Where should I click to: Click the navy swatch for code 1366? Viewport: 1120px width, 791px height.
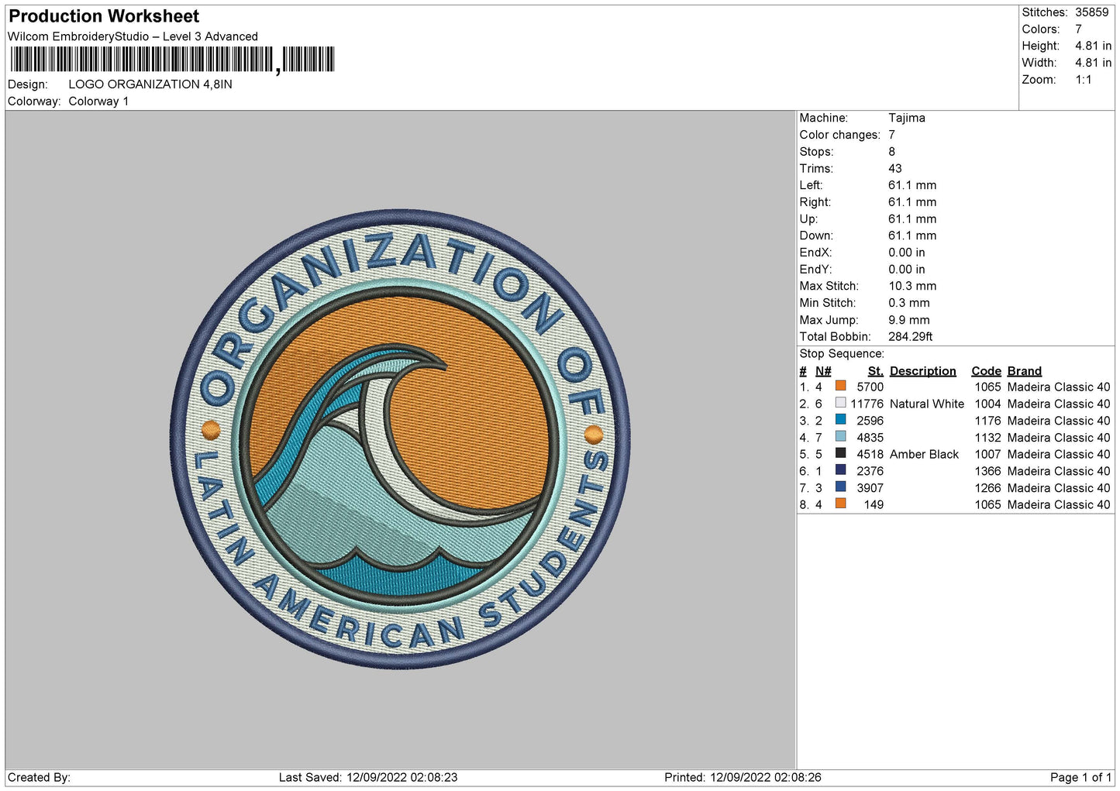point(840,469)
